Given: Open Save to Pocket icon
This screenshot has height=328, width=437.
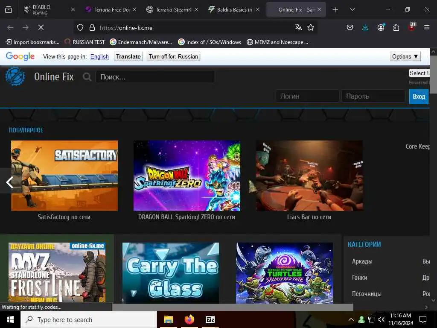Looking at the screenshot, I should [x=350, y=27].
